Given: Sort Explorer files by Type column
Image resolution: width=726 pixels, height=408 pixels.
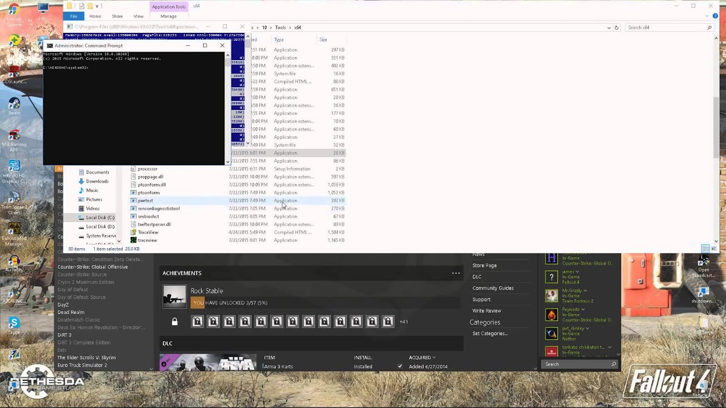Looking at the screenshot, I should click(x=278, y=40).
